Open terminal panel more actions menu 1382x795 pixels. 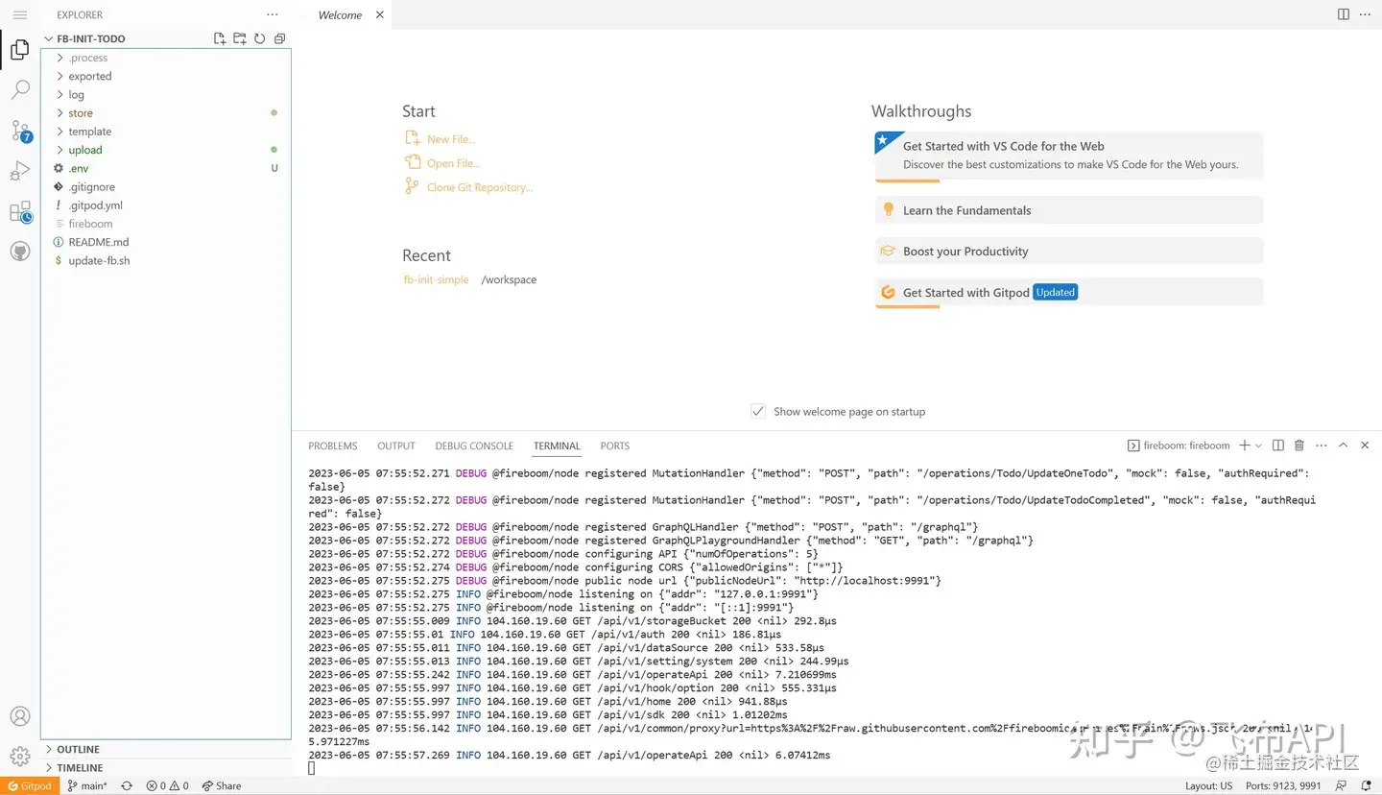coord(1322,446)
